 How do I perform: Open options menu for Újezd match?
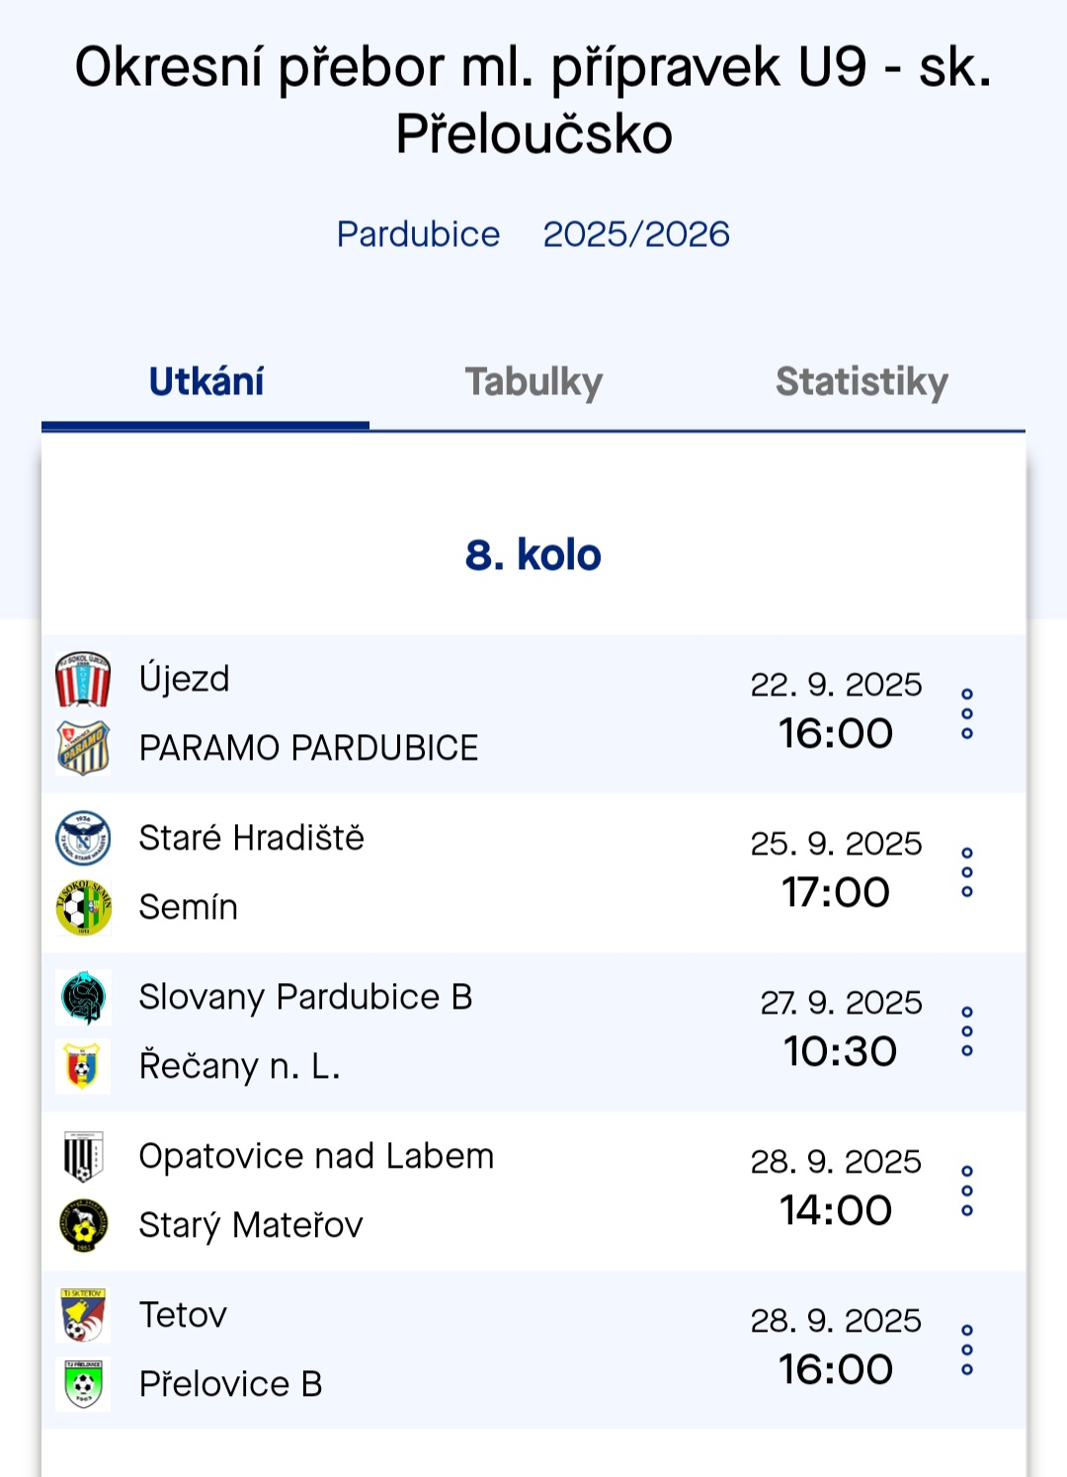click(x=967, y=713)
